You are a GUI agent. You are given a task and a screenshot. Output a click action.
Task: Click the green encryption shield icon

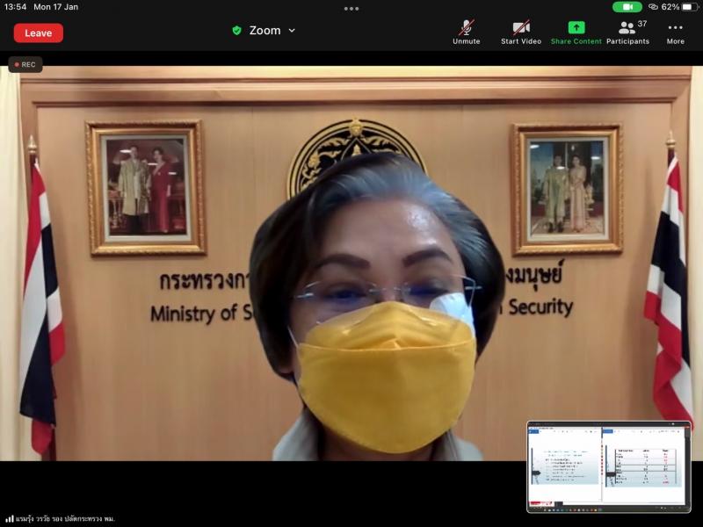click(x=236, y=31)
